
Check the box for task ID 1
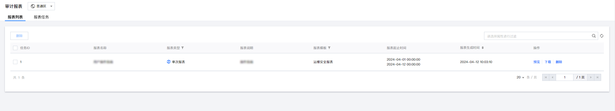pyautogui.click(x=15, y=62)
